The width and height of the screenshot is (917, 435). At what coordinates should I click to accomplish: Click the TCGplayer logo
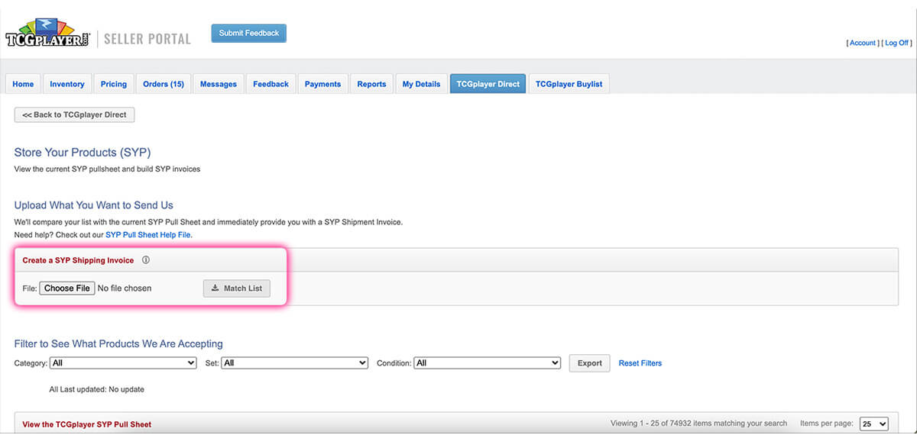(47, 34)
